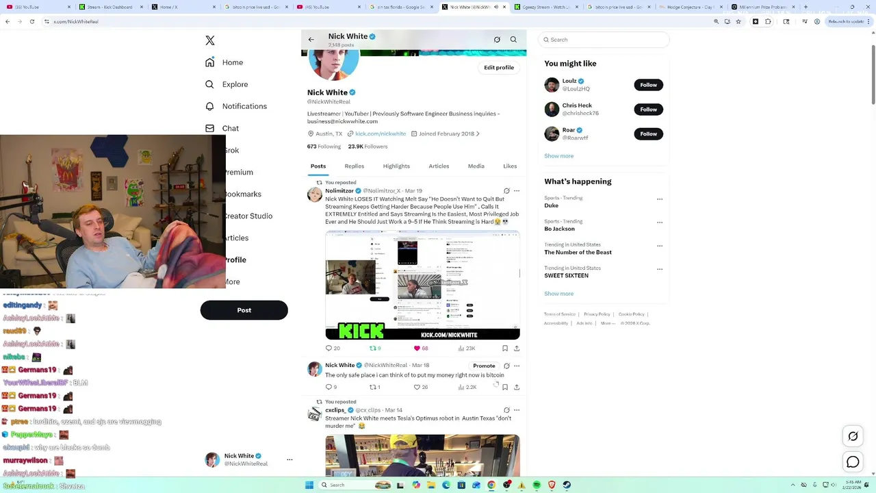This screenshot has width=876, height=493.
Task: Open more options for Bo Jackson trend
Action: click(x=660, y=223)
